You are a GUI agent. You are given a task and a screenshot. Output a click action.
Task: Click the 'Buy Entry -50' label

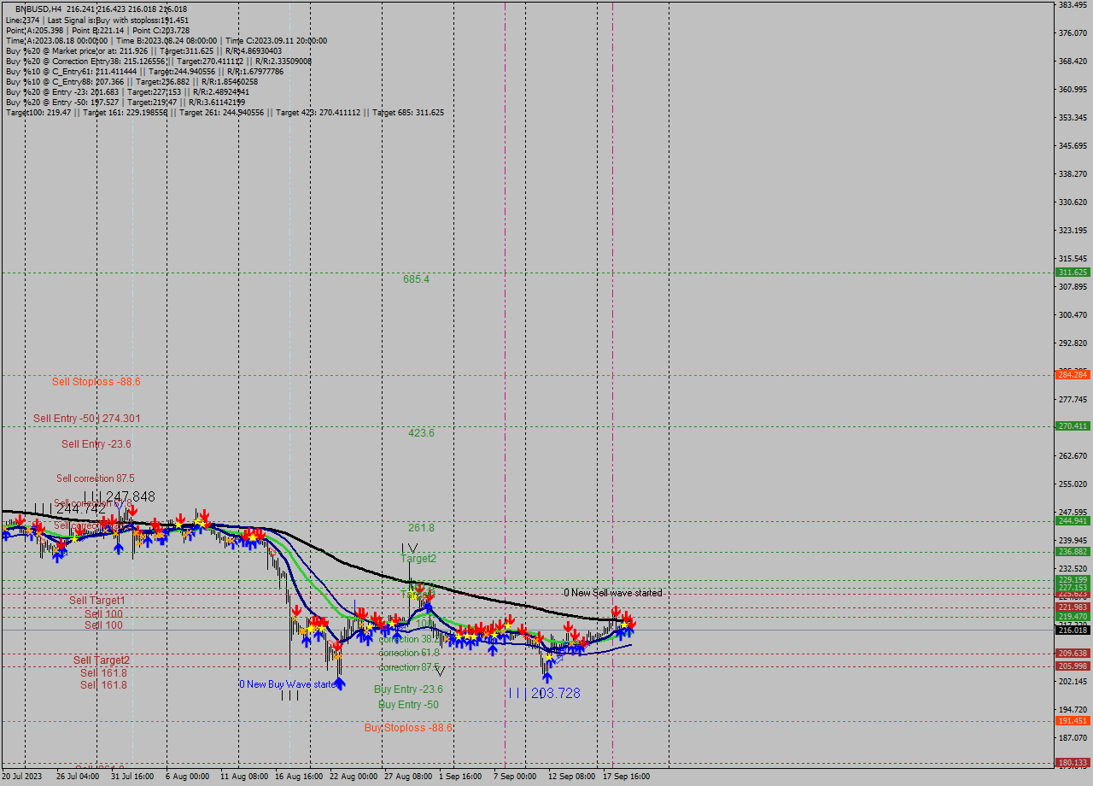coord(408,705)
